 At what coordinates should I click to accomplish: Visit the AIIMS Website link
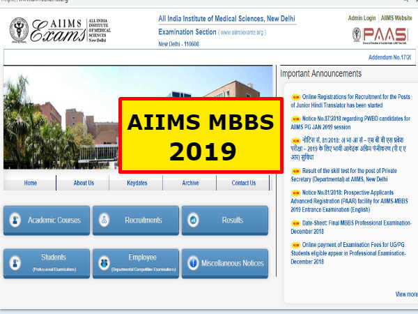[396, 18]
